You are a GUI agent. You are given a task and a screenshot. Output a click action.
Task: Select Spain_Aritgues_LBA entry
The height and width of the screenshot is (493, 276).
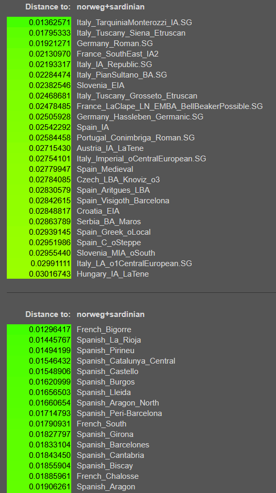113,190
